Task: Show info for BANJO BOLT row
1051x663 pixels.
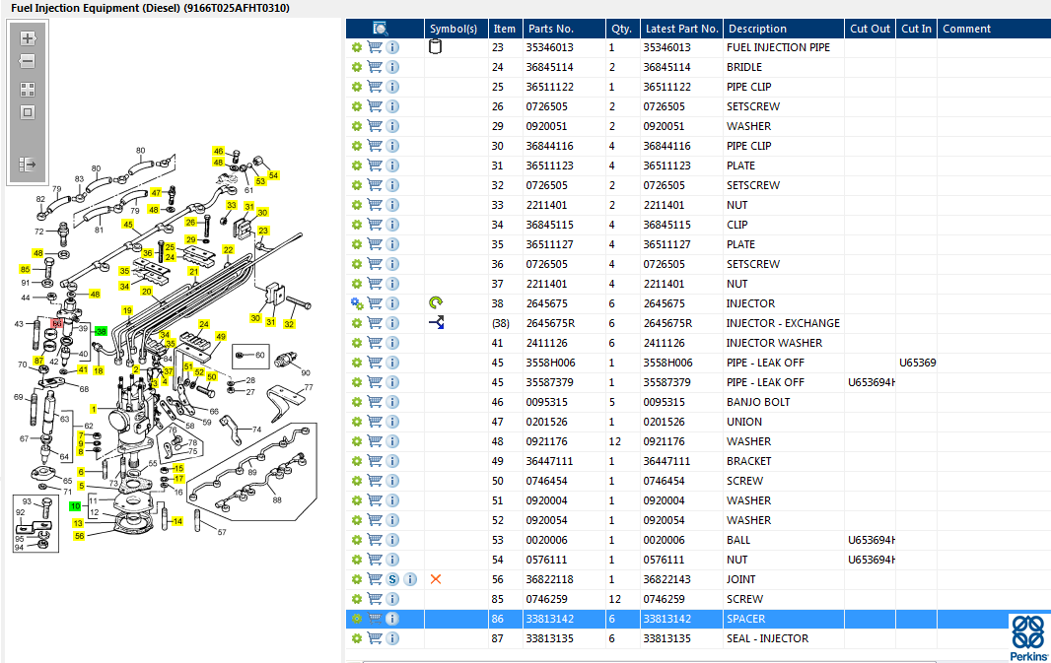Action: pos(392,402)
